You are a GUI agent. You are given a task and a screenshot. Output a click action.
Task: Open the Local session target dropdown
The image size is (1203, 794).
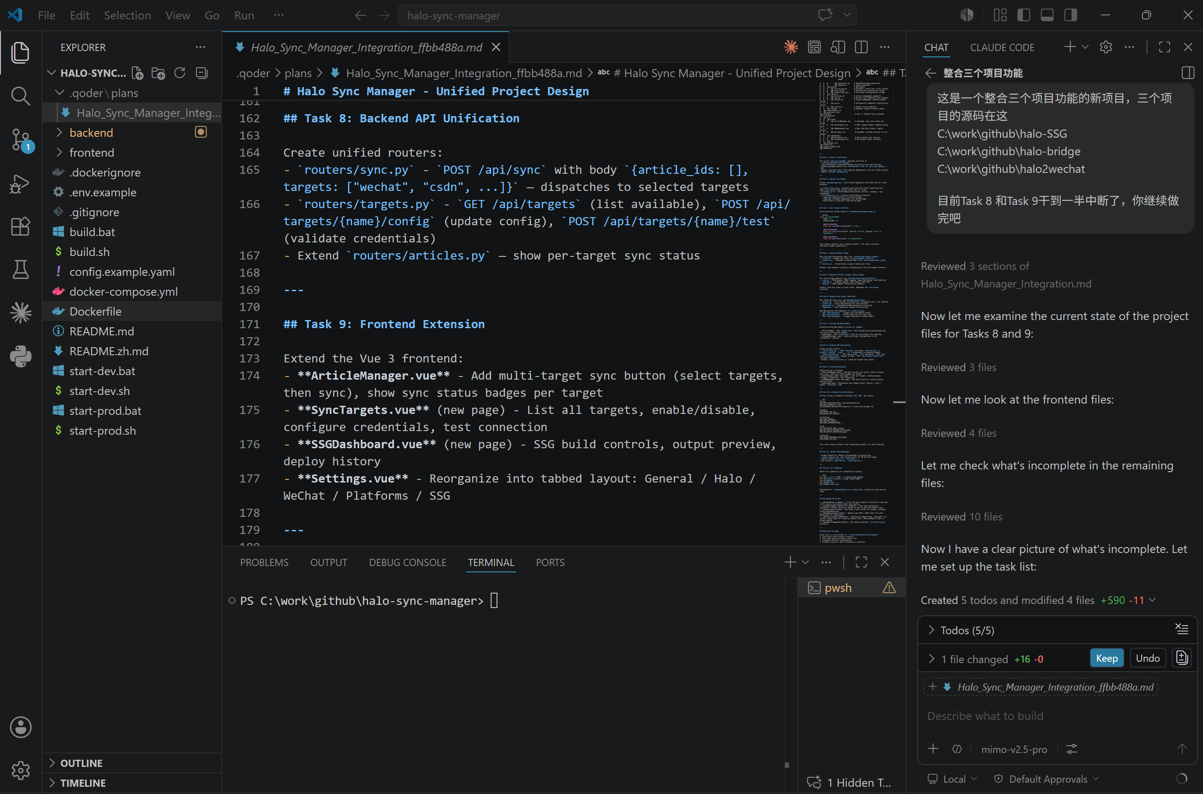[x=952, y=779]
